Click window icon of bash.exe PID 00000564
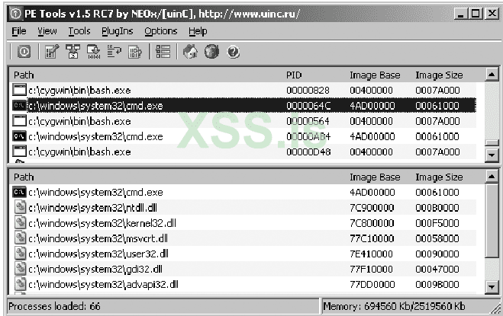 (x=19, y=121)
